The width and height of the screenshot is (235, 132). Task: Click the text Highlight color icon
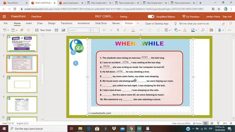tap(125, 30)
